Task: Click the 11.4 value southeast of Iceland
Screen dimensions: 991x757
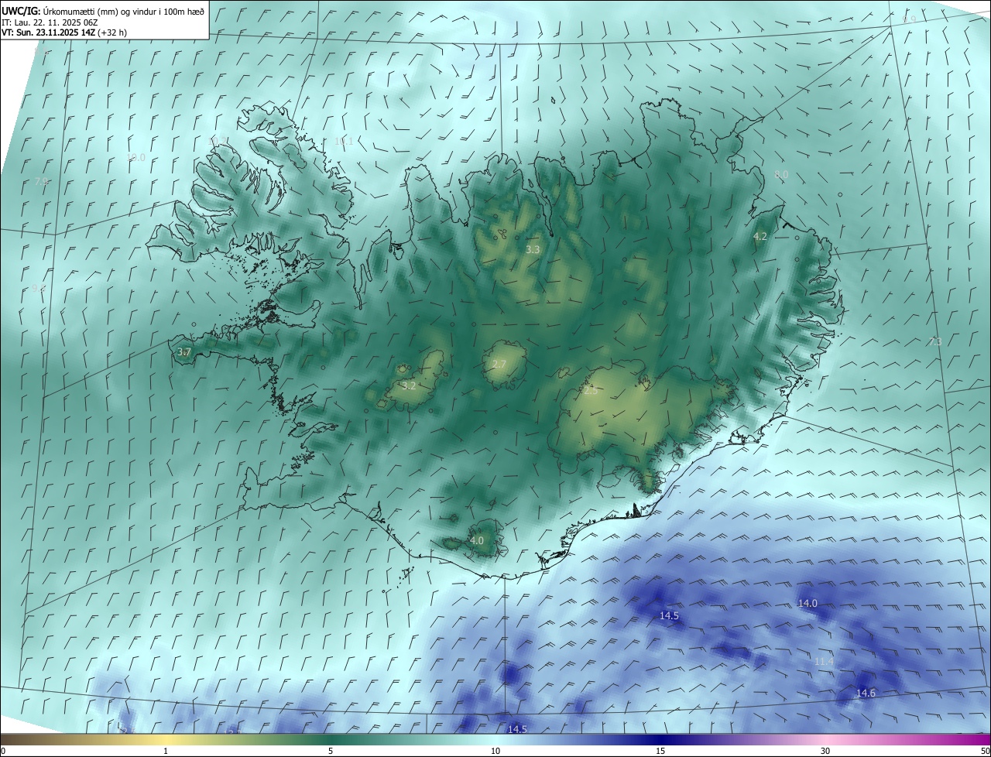Action: pyautogui.click(x=824, y=661)
